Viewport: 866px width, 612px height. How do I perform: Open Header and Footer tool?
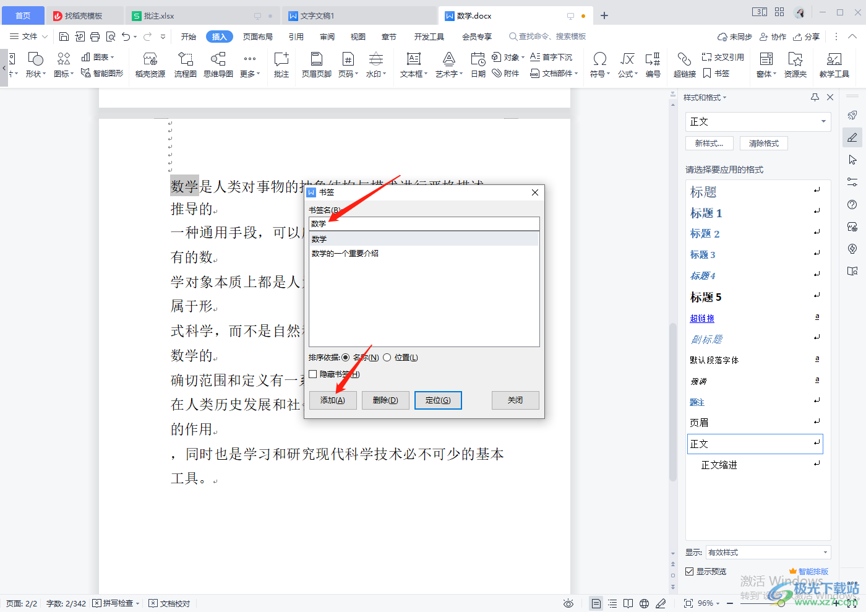pyautogui.click(x=316, y=64)
